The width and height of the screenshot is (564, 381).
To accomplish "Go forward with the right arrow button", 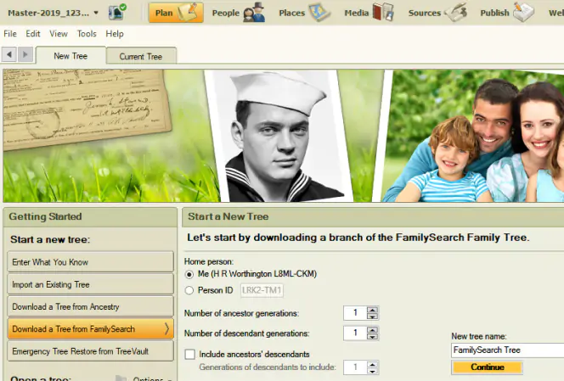I will (x=25, y=54).
